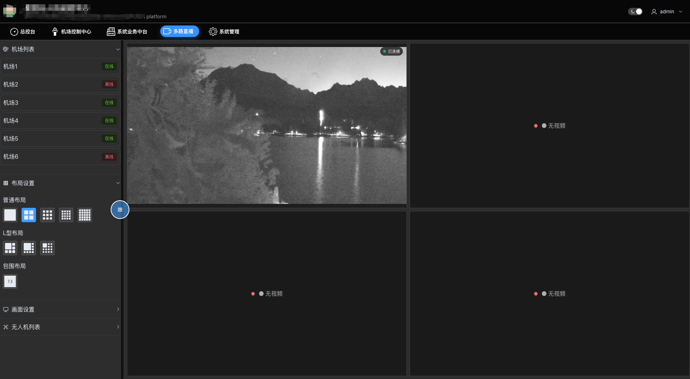Click the 普通布局 label
690x379 pixels.
[x=14, y=200]
